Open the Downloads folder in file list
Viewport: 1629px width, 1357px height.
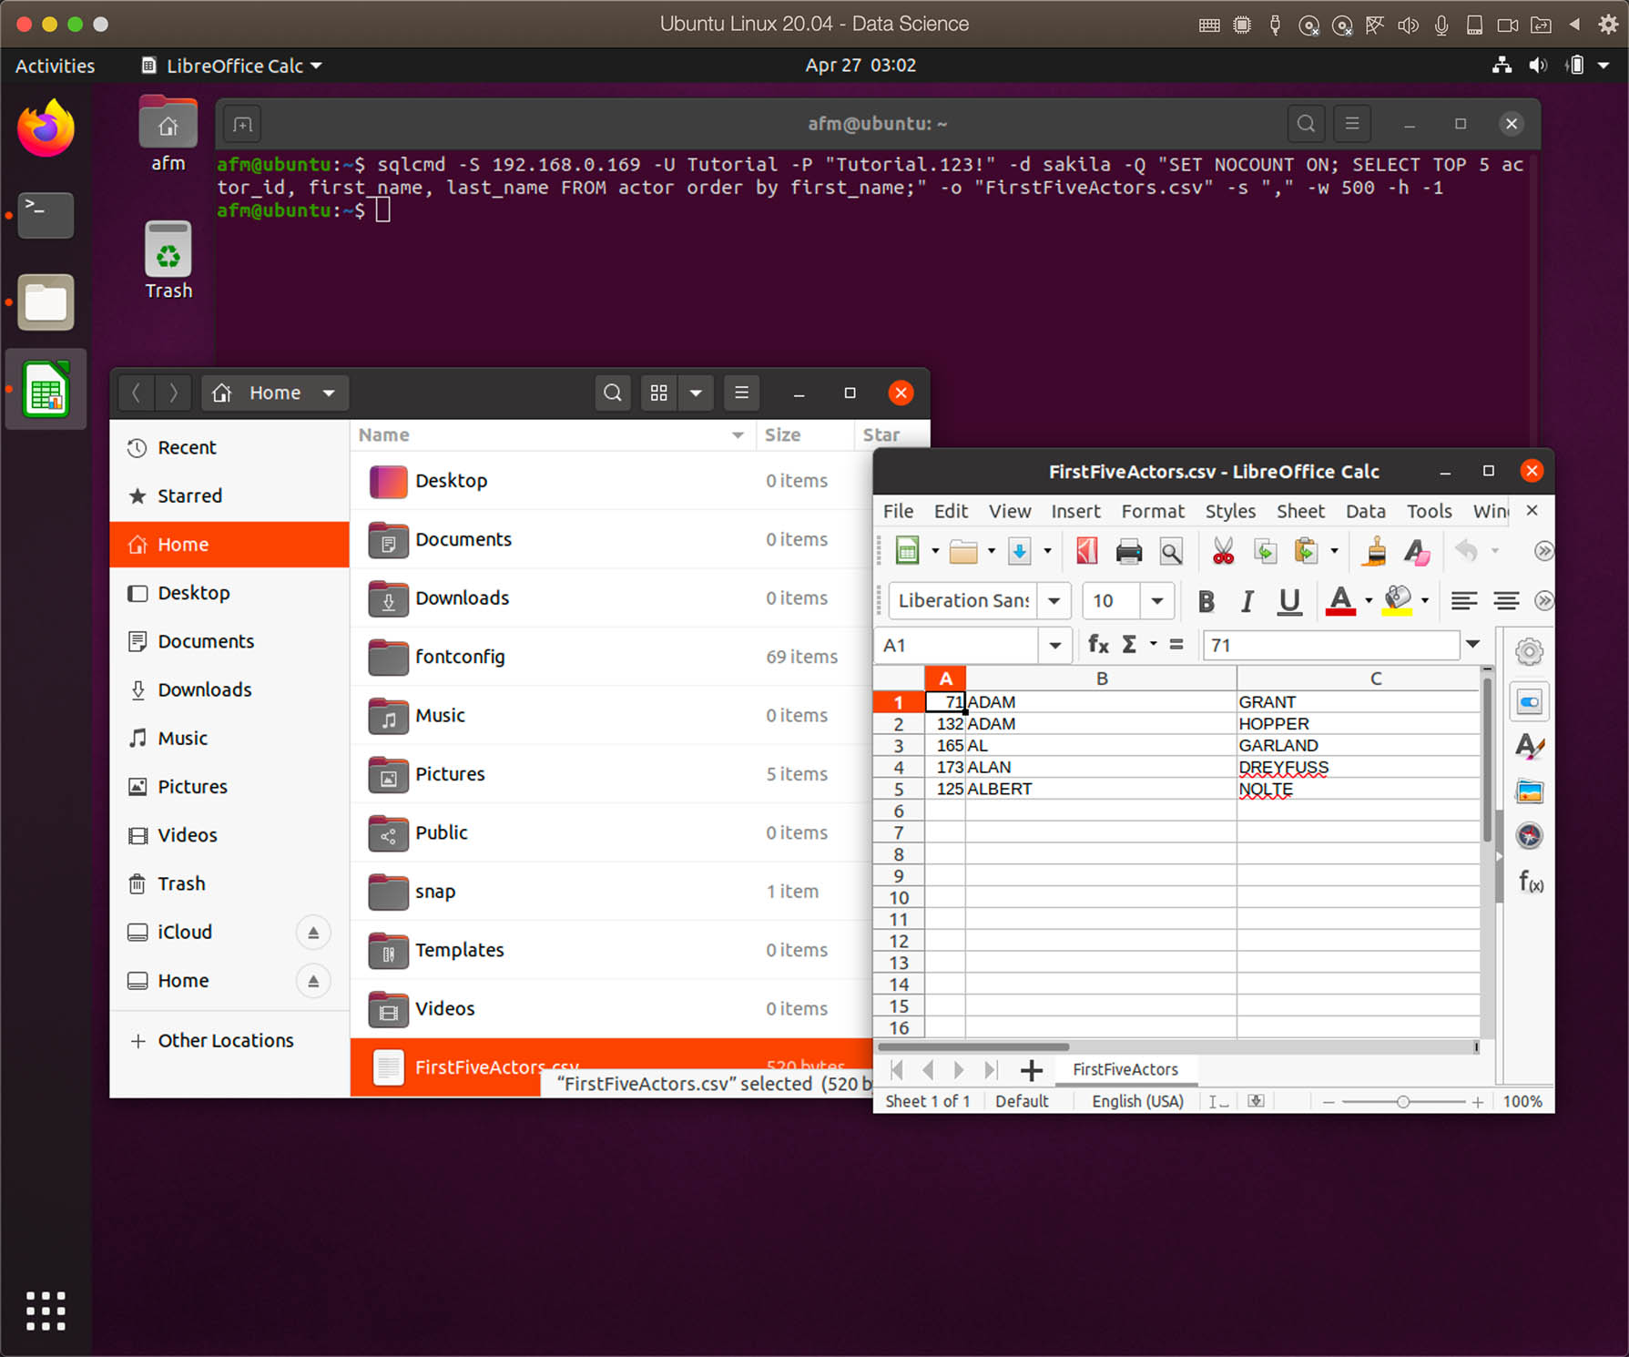462,598
